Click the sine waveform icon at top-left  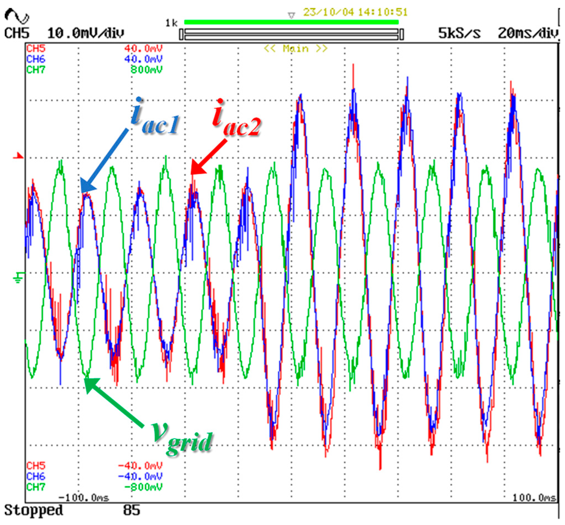[16, 16]
